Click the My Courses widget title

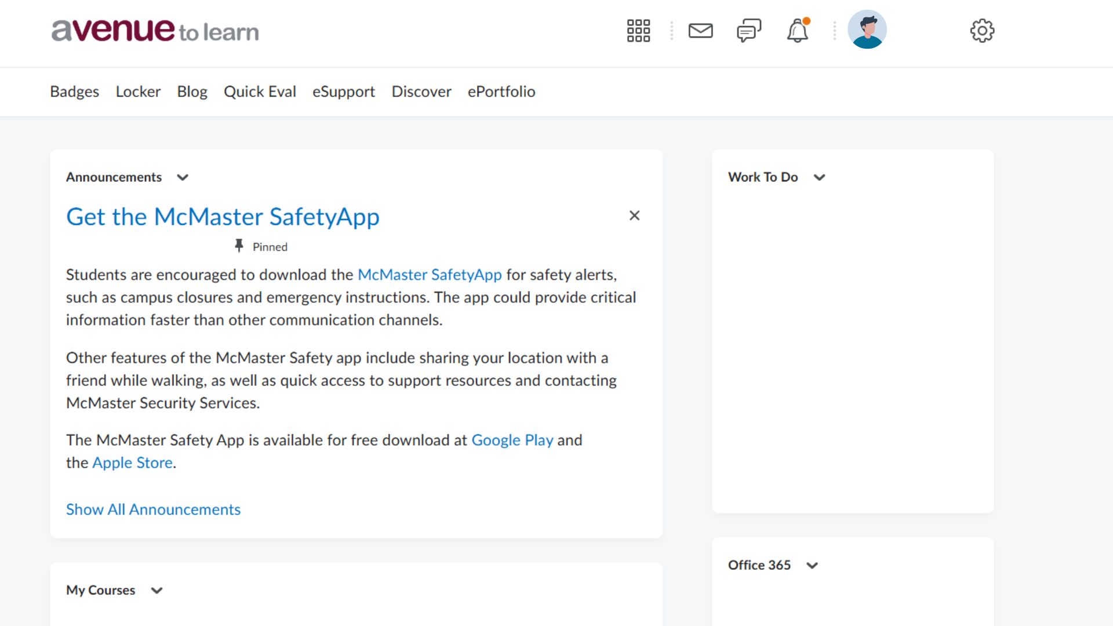(x=100, y=591)
